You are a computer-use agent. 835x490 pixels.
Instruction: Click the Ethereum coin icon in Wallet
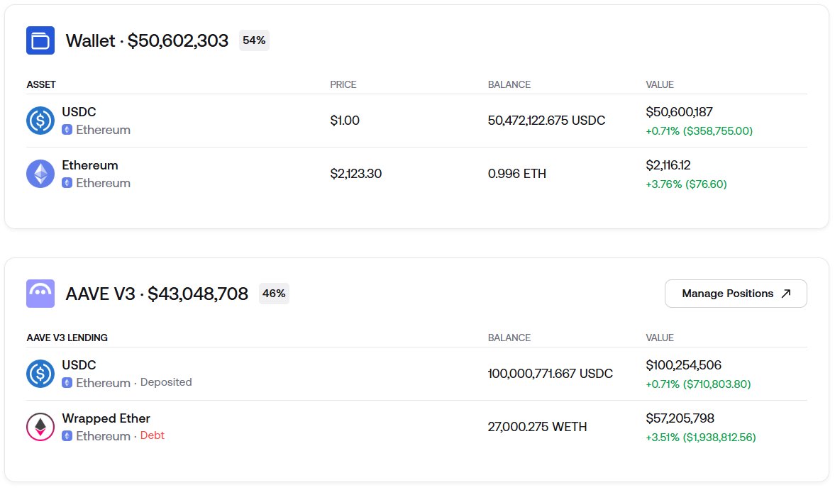(x=40, y=174)
